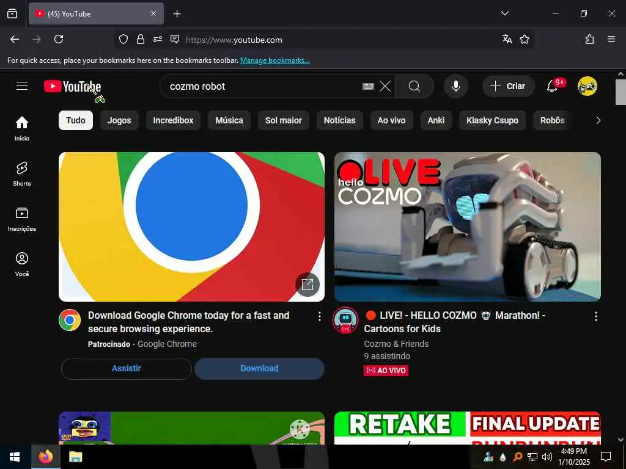Select the Tudo filter chip
The image size is (626, 469).
76,120
